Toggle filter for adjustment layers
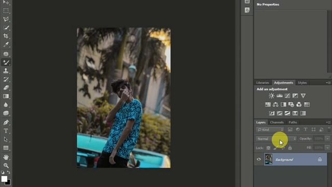 (x=298, y=129)
